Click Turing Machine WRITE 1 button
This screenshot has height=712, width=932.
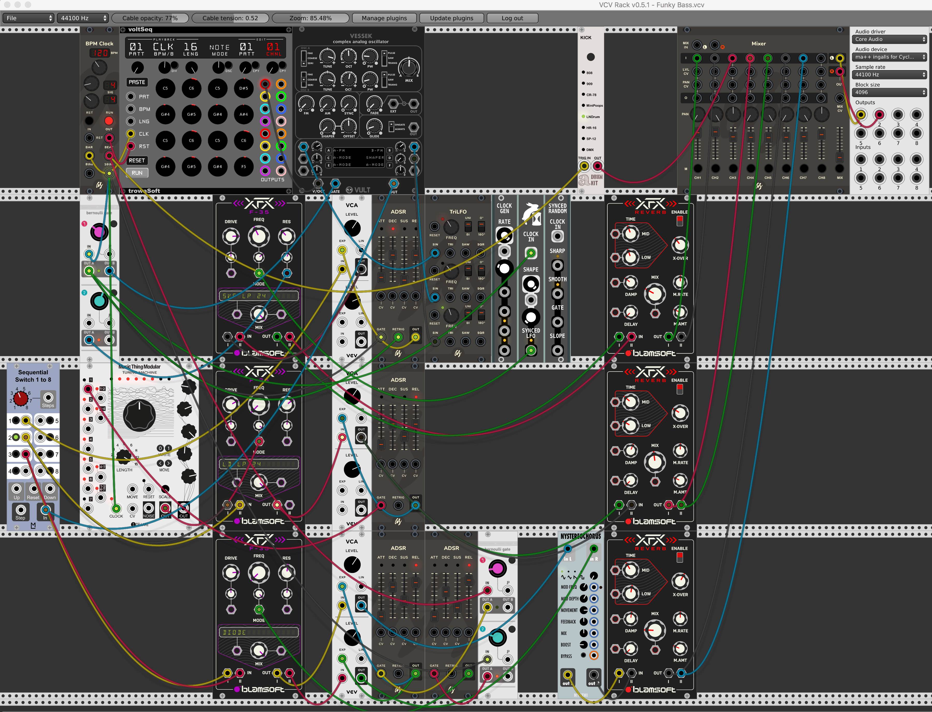coord(168,448)
